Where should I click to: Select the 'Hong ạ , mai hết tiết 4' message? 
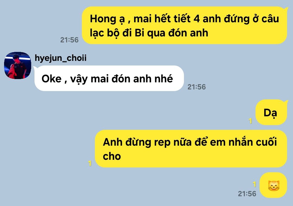[x=185, y=25]
